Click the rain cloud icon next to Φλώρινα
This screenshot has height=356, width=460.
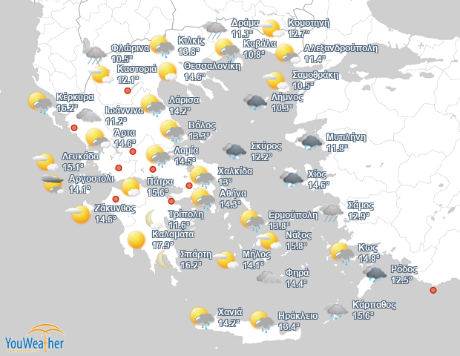click(94, 55)
